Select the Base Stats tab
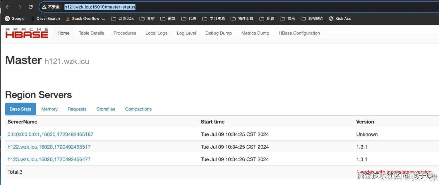 tap(20, 109)
